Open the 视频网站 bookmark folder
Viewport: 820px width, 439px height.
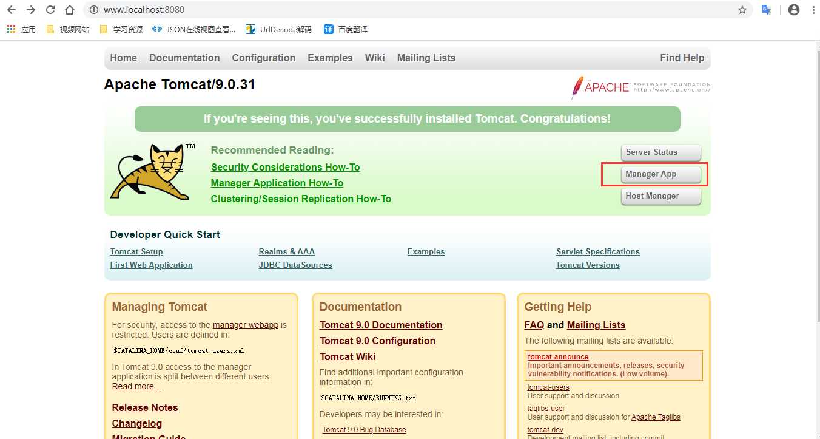67,29
